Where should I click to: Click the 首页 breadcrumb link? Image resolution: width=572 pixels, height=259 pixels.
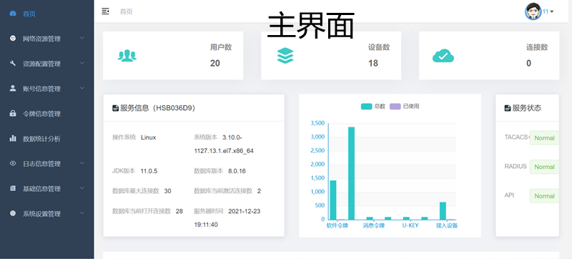pyautogui.click(x=127, y=11)
